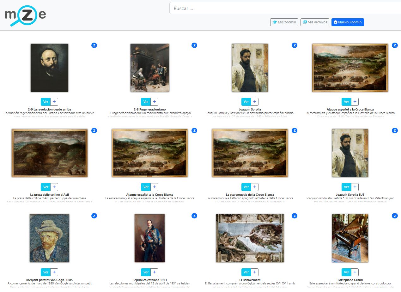
Task: Click the z badge on 2-8 Regeneracionismo
Action: tap(194, 45)
